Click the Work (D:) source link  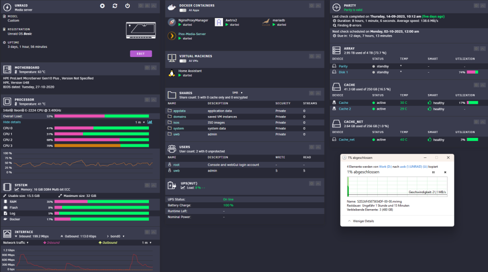(x=386, y=167)
